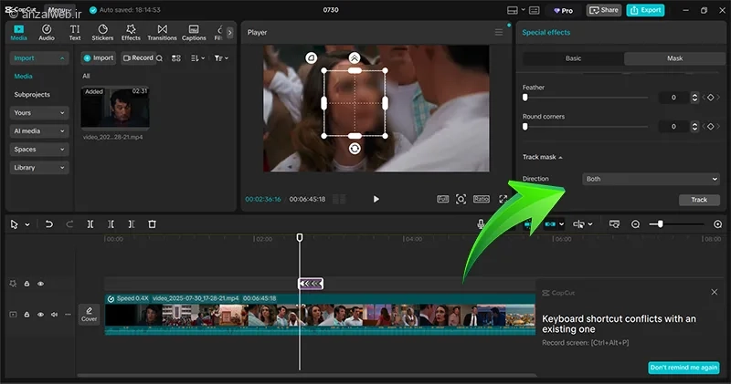Select the video thumbnail in the media library
The image size is (731, 384).
tap(114, 109)
